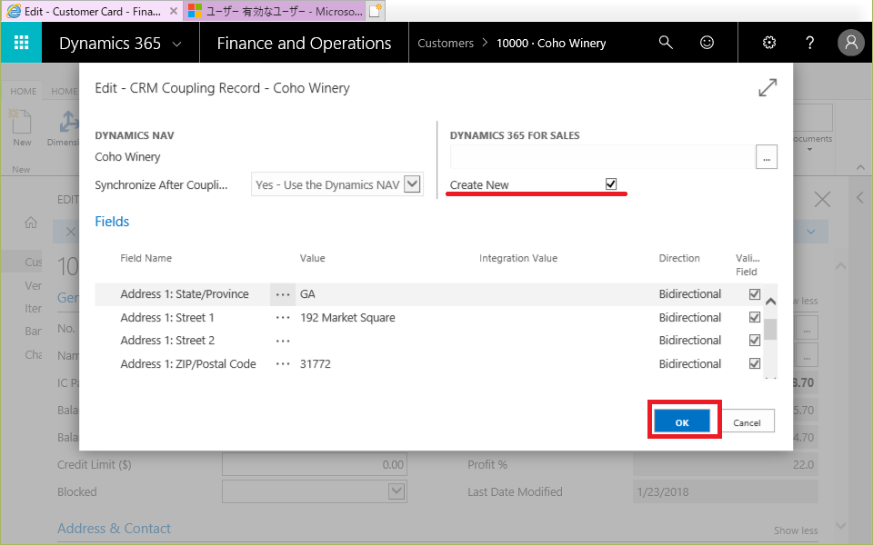Click ellipsis for Address 1: ZIP/Postal Code row
873x545 pixels.
283,363
